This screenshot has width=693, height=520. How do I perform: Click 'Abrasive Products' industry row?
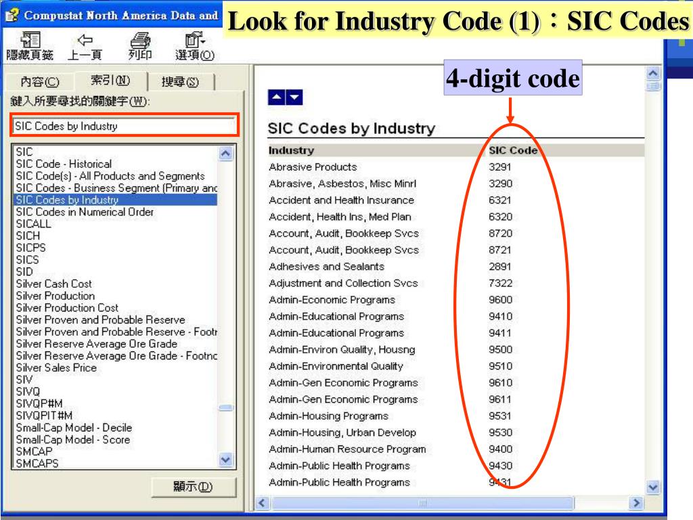(x=313, y=167)
